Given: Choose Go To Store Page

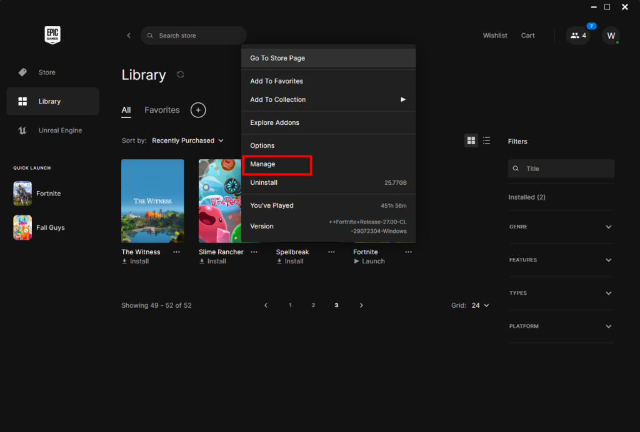Looking at the screenshot, I should pyautogui.click(x=329, y=58).
